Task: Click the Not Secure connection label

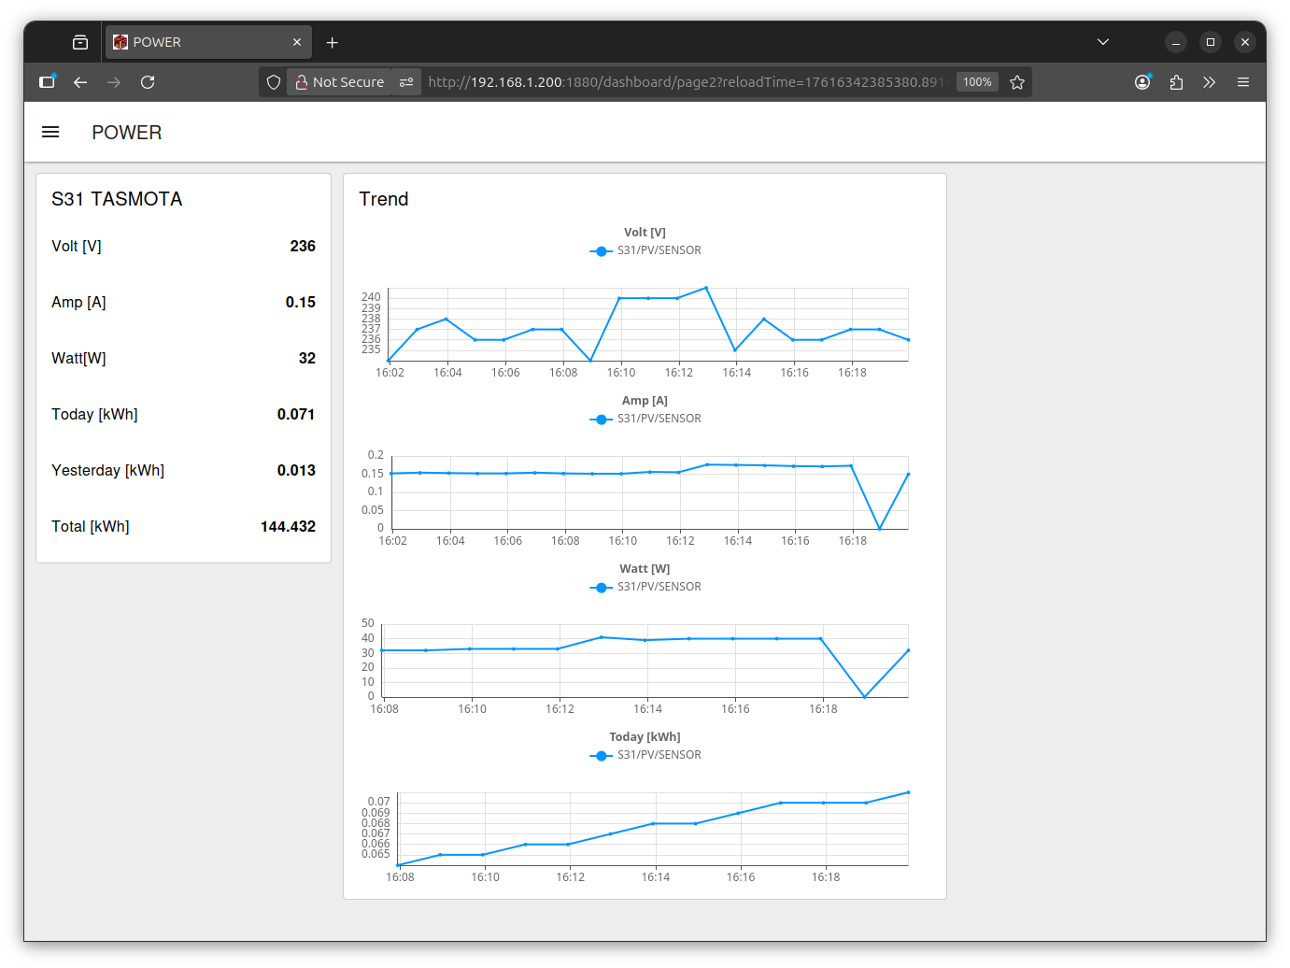Action: point(340,82)
